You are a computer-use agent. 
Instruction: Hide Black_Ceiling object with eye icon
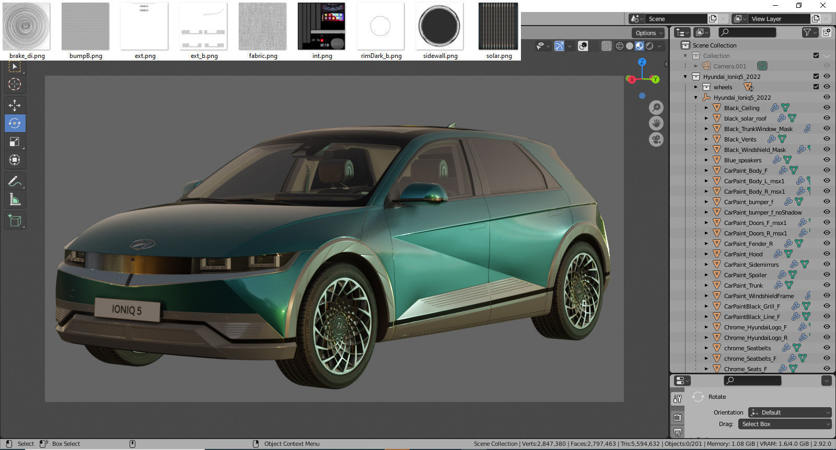pyautogui.click(x=827, y=108)
